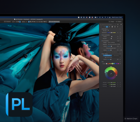The image size is (140, 122).
Task: Toggle the active corrections switch beside star
Action: click(121, 24)
